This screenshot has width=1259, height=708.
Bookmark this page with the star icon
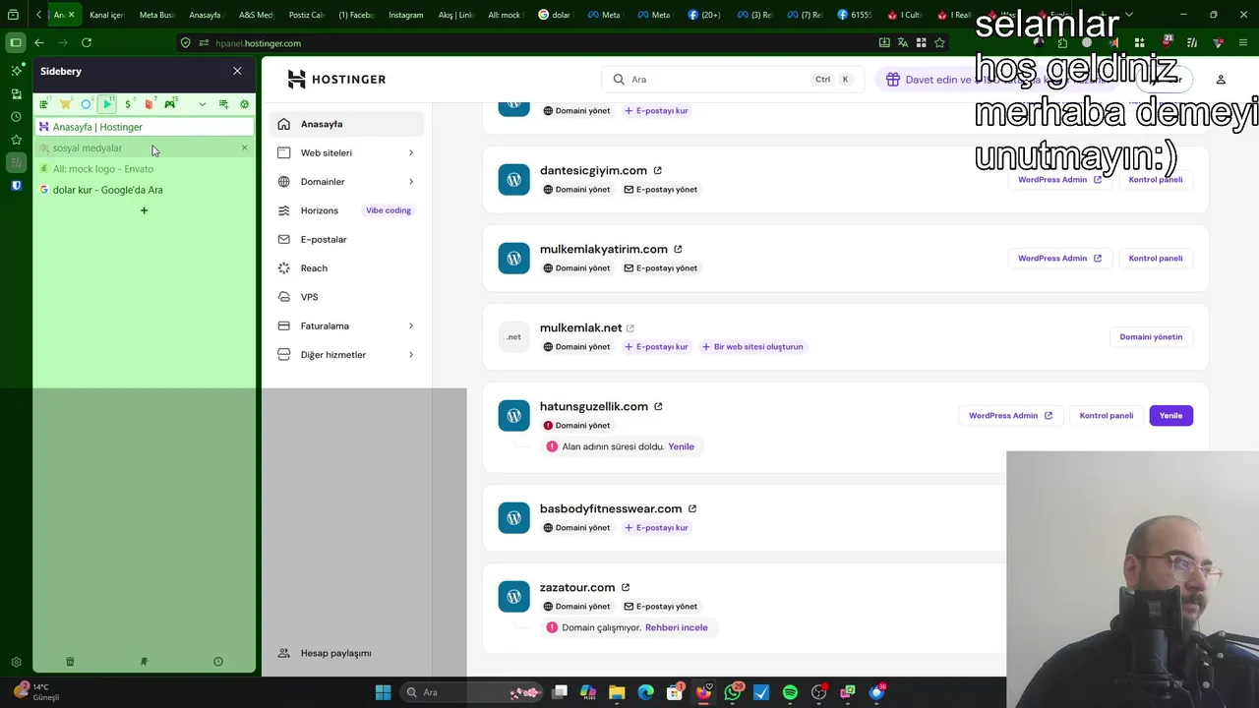[x=939, y=42]
